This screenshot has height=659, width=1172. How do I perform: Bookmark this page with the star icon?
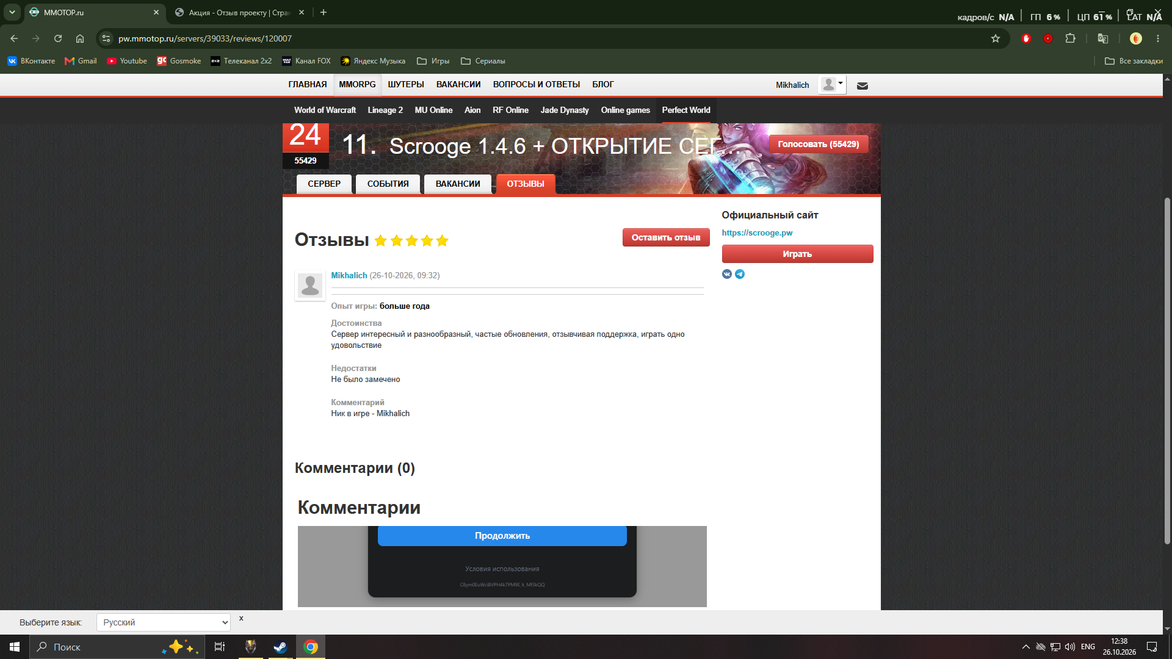coord(996,38)
